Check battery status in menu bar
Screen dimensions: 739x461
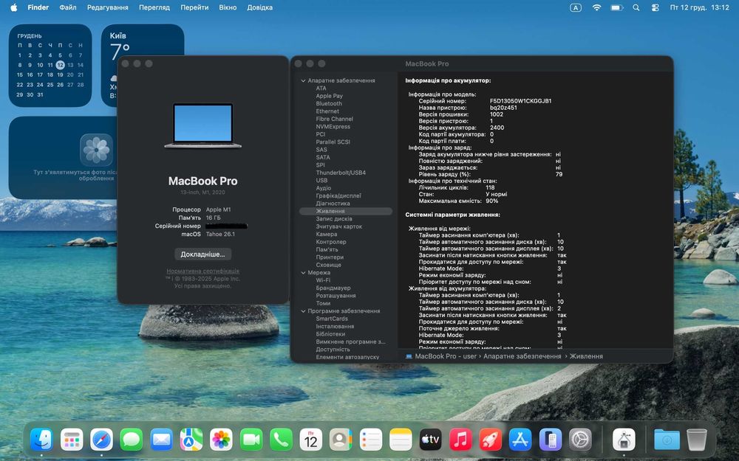click(617, 7)
